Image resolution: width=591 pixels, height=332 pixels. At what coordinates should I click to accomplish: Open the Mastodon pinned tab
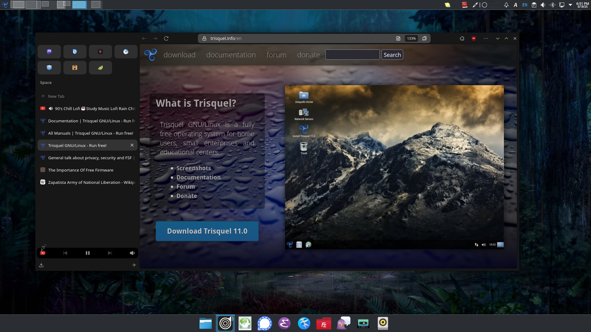[x=49, y=52]
